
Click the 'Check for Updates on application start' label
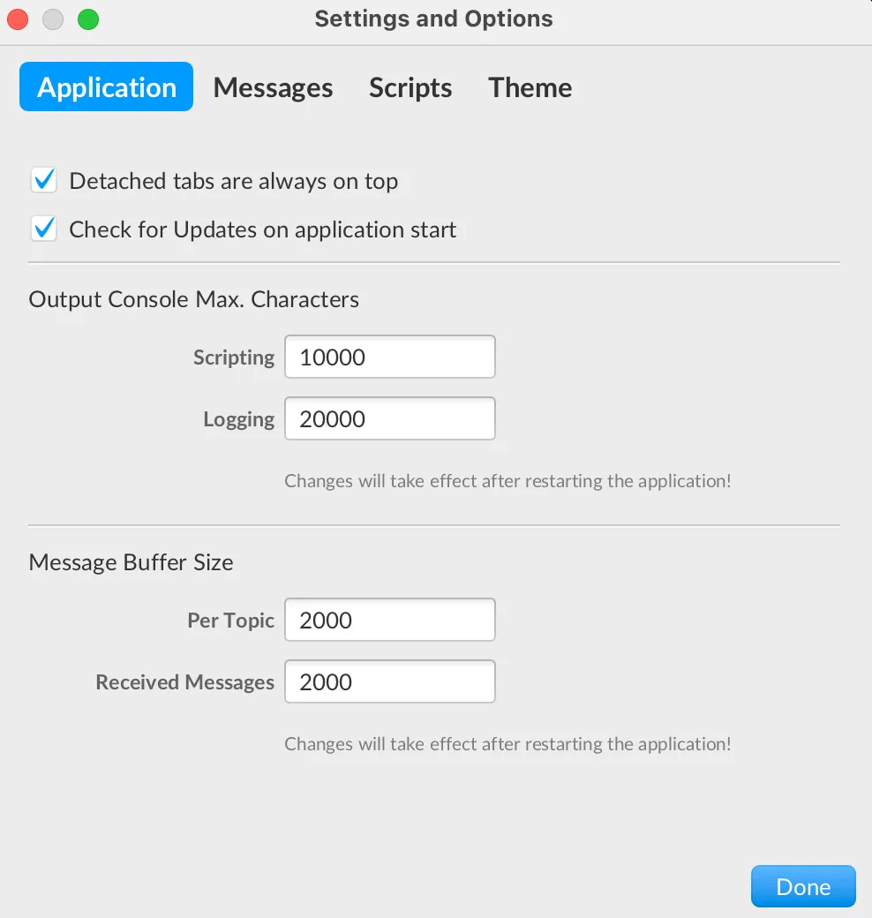point(263,229)
